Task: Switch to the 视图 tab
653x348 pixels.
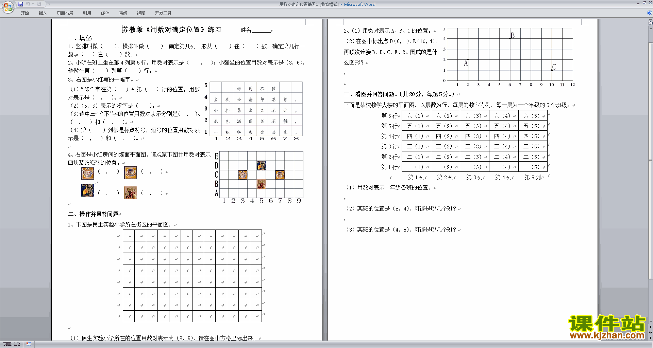Action: (141, 13)
